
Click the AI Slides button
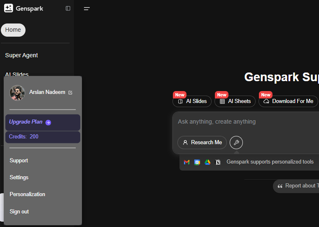pos(192,101)
